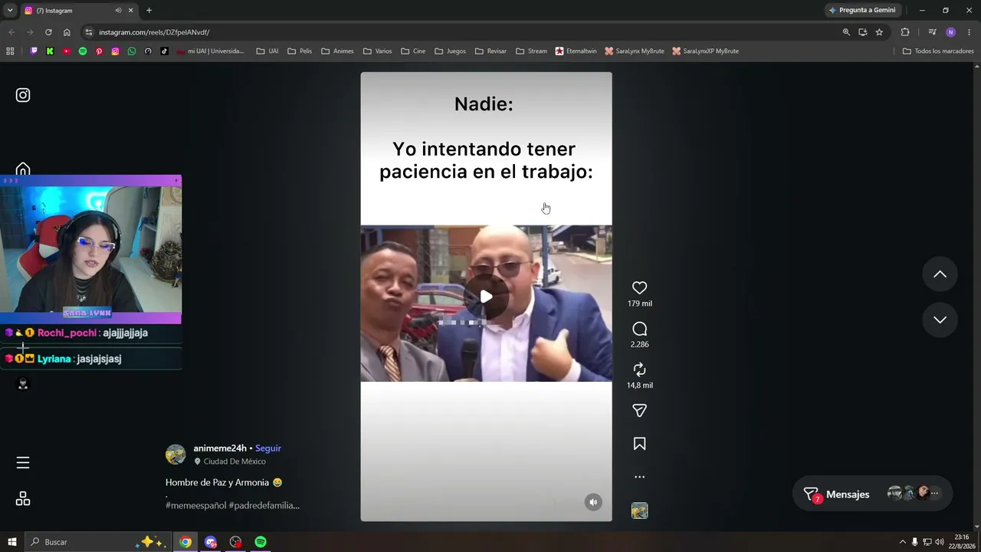Open Spotify from the taskbar
The width and height of the screenshot is (981, 552).
point(261,542)
